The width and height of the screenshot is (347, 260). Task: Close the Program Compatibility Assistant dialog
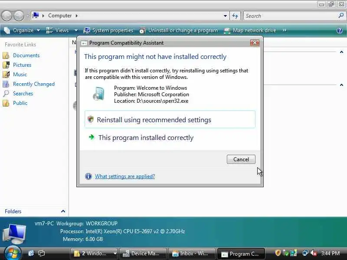pos(255,42)
